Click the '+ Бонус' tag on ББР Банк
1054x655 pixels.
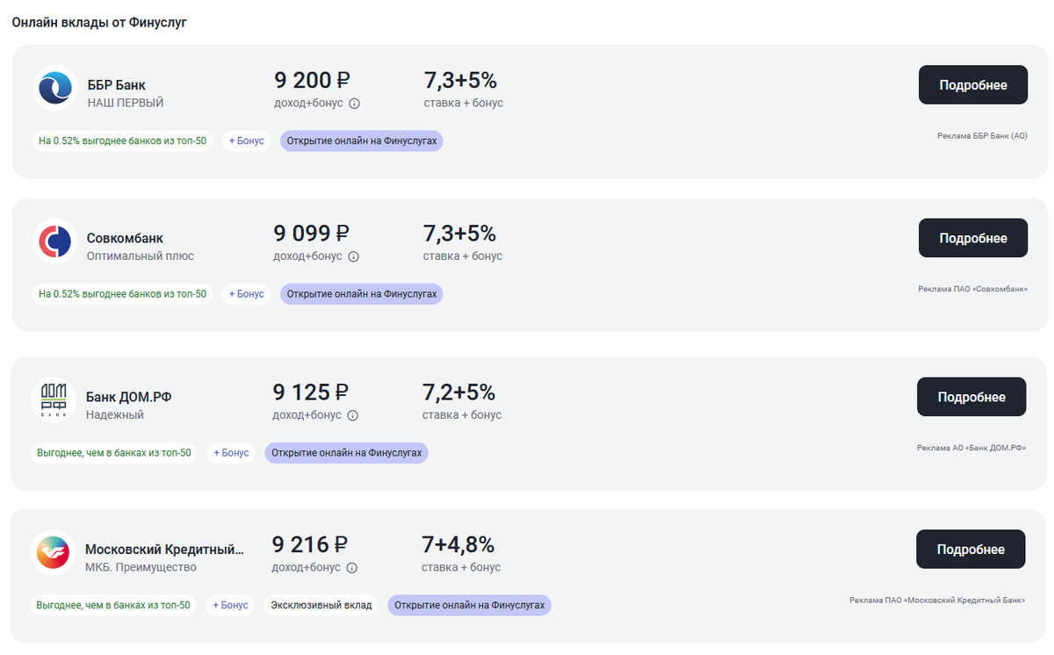pos(247,140)
